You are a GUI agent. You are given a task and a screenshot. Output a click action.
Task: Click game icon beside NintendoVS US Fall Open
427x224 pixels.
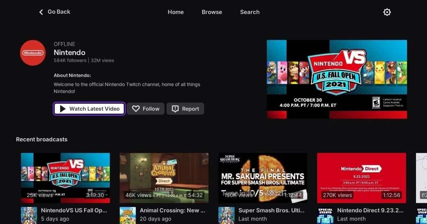click(29, 215)
